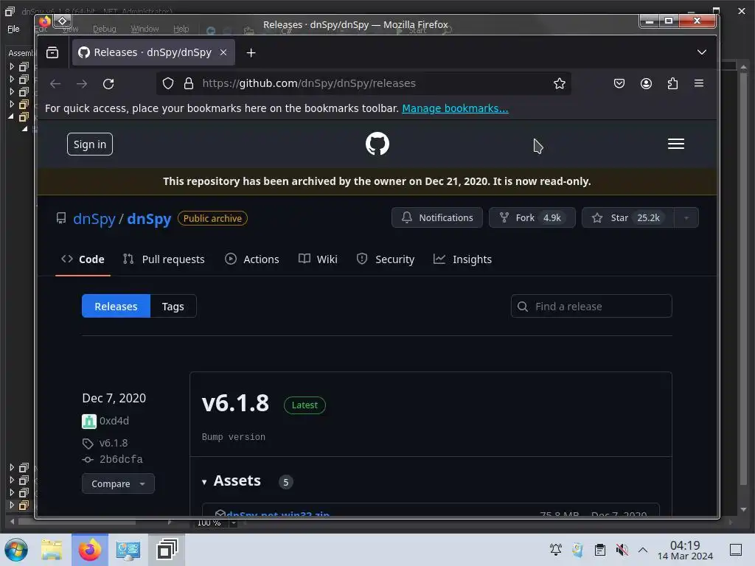Expand first assembly node in dnSpy tree

pyautogui.click(x=12, y=66)
